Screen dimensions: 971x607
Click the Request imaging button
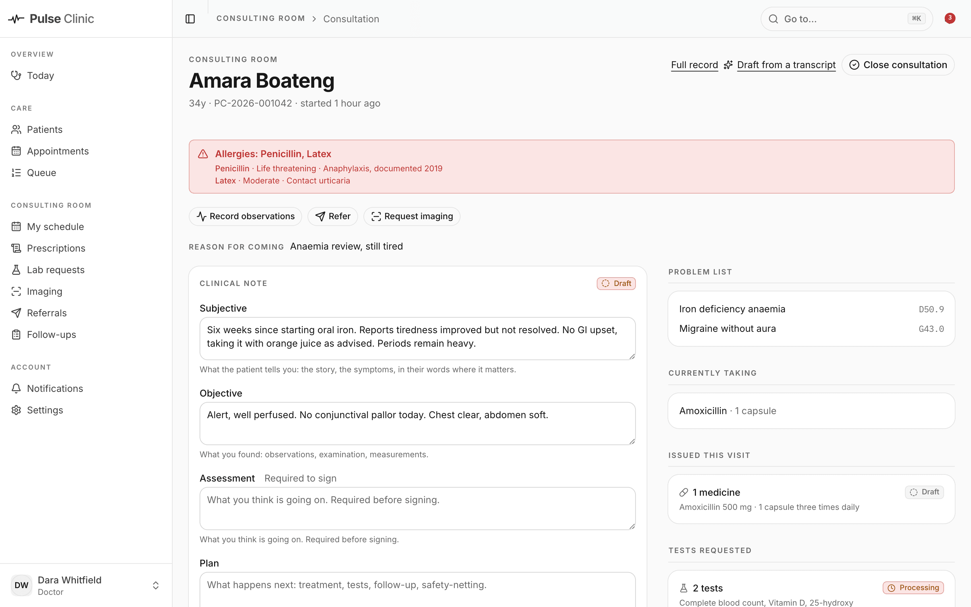point(412,216)
